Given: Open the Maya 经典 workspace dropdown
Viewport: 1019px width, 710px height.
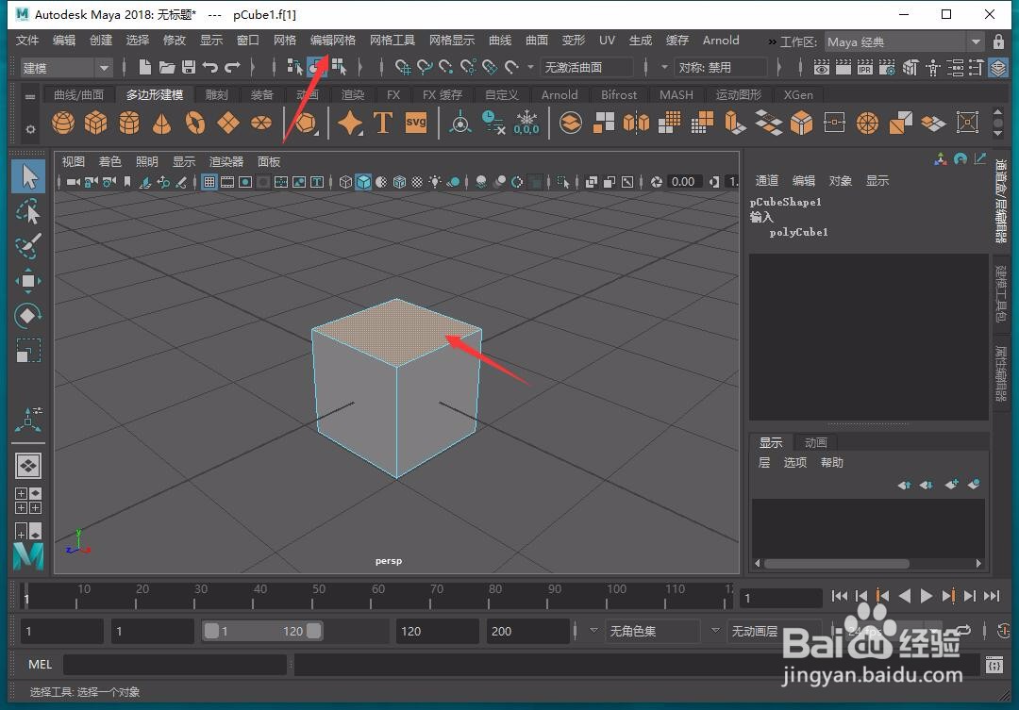Looking at the screenshot, I should point(904,42).
